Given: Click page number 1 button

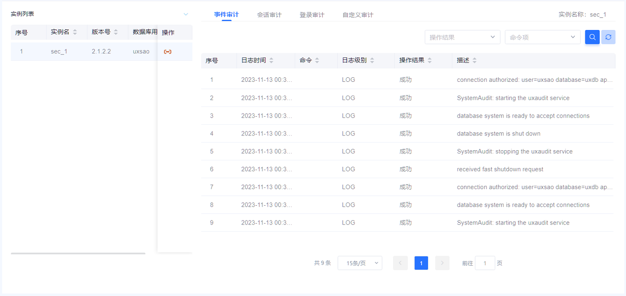Looking at the screenshot, I should coord(421,263).
